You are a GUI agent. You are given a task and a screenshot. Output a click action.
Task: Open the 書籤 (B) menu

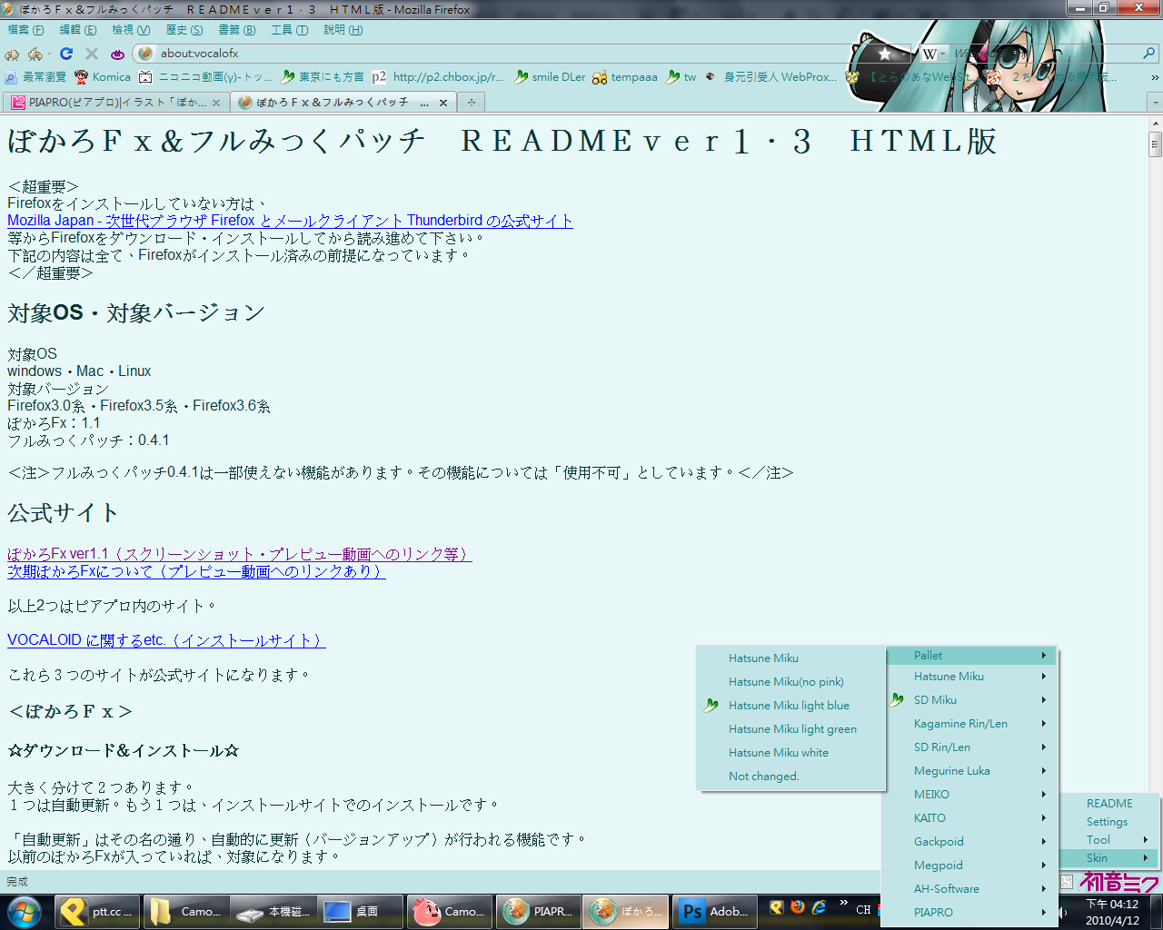(x=236, y=30)
